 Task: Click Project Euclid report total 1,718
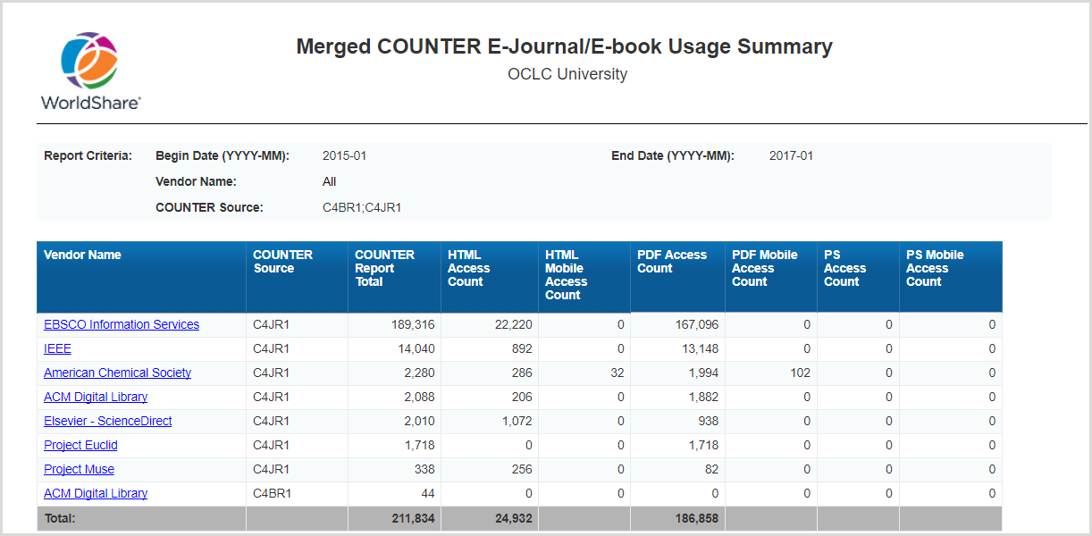coord(419,445)
